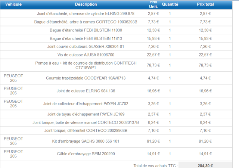
Task: Select Câble d'embrayage SEIM 200290
Action: pyautogui.click(x=86, y=154)
